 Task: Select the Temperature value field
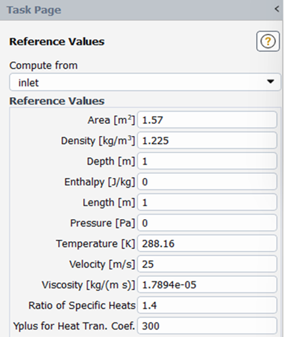pos(207,243)
